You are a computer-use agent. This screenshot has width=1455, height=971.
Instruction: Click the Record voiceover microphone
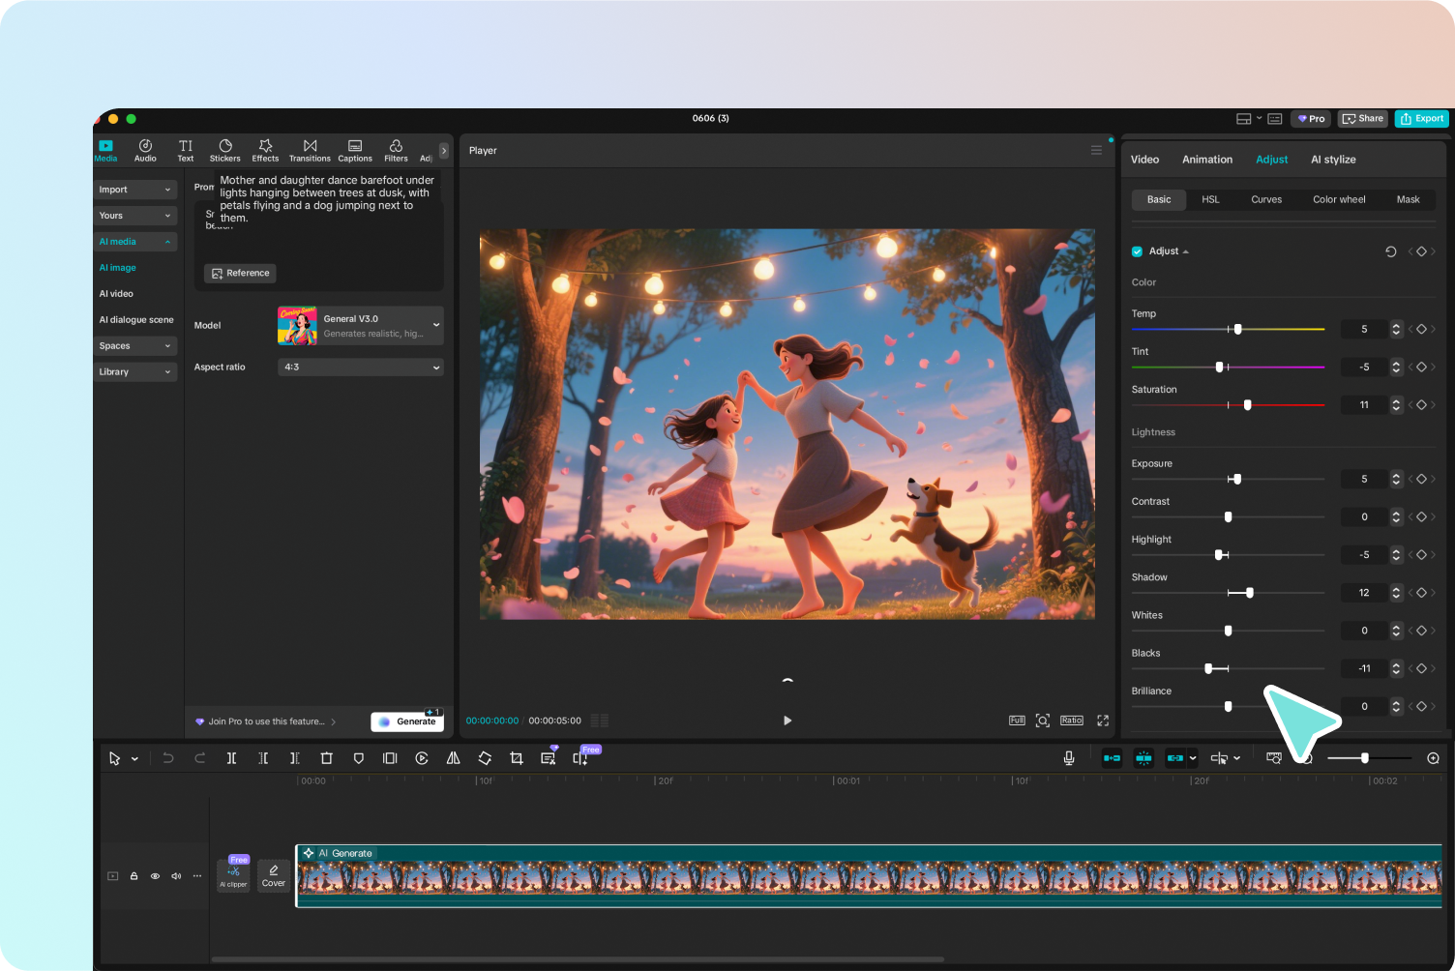(x=1069, y=758)
